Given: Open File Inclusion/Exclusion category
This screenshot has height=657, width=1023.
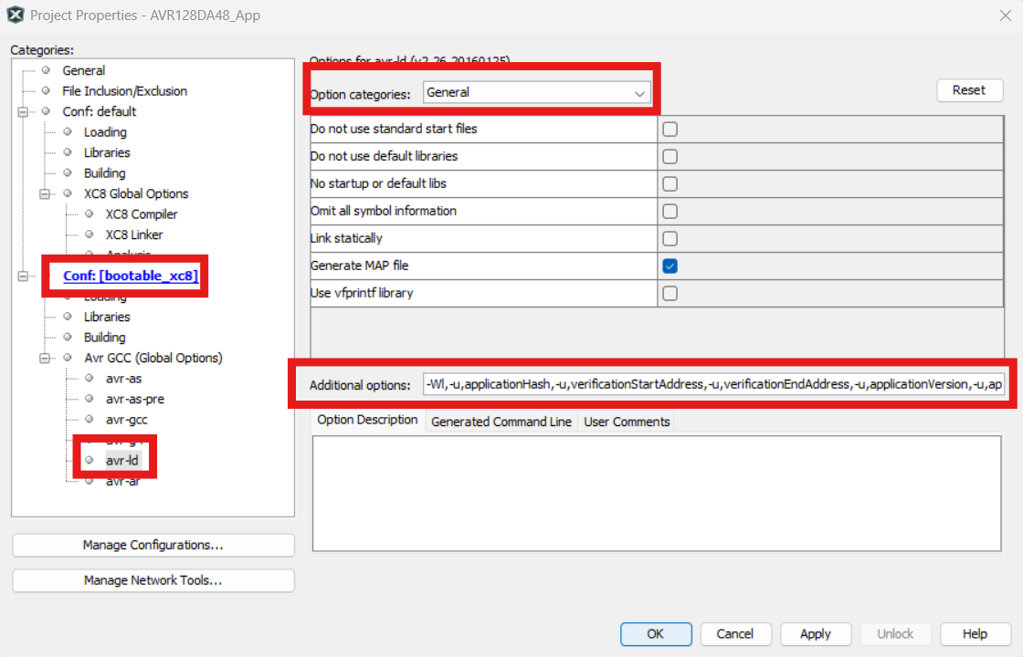Looking at the screenshot, I should click(124, 91).
